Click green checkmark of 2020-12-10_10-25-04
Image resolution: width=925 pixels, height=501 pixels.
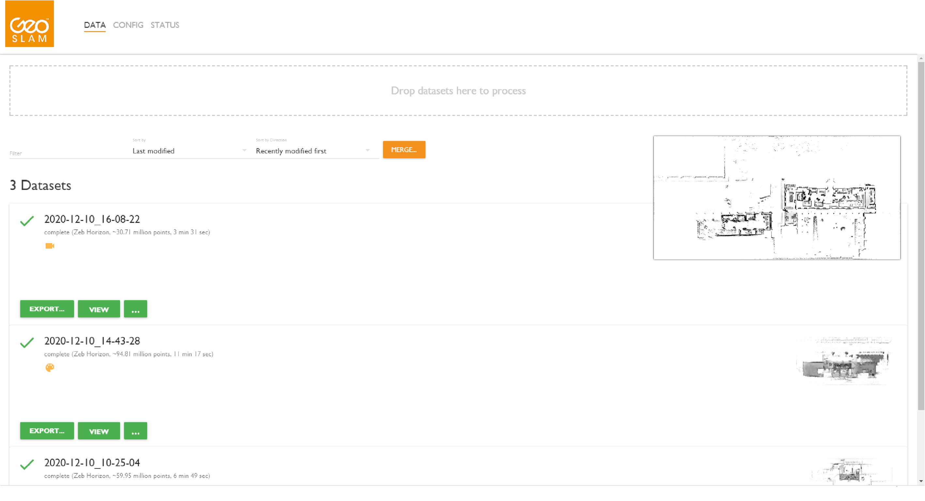tap(27, 464)
